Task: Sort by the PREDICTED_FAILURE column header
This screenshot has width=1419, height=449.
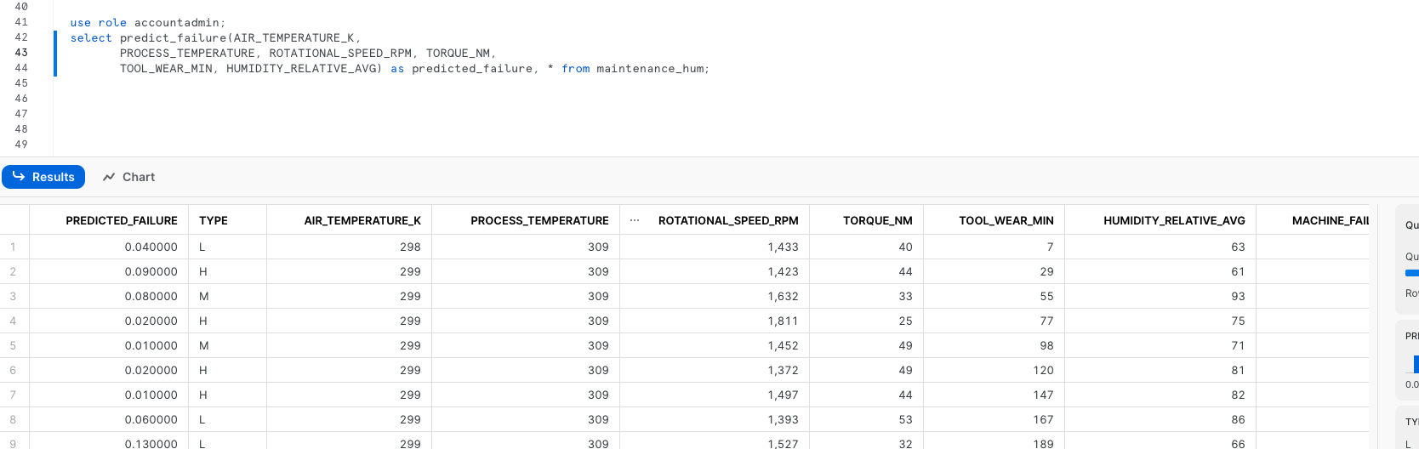Action: coord(121,220)
